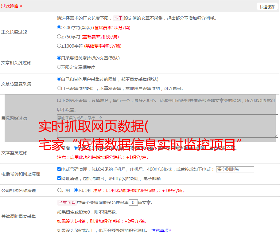Click the 私有词库 tag

point(67,203)
